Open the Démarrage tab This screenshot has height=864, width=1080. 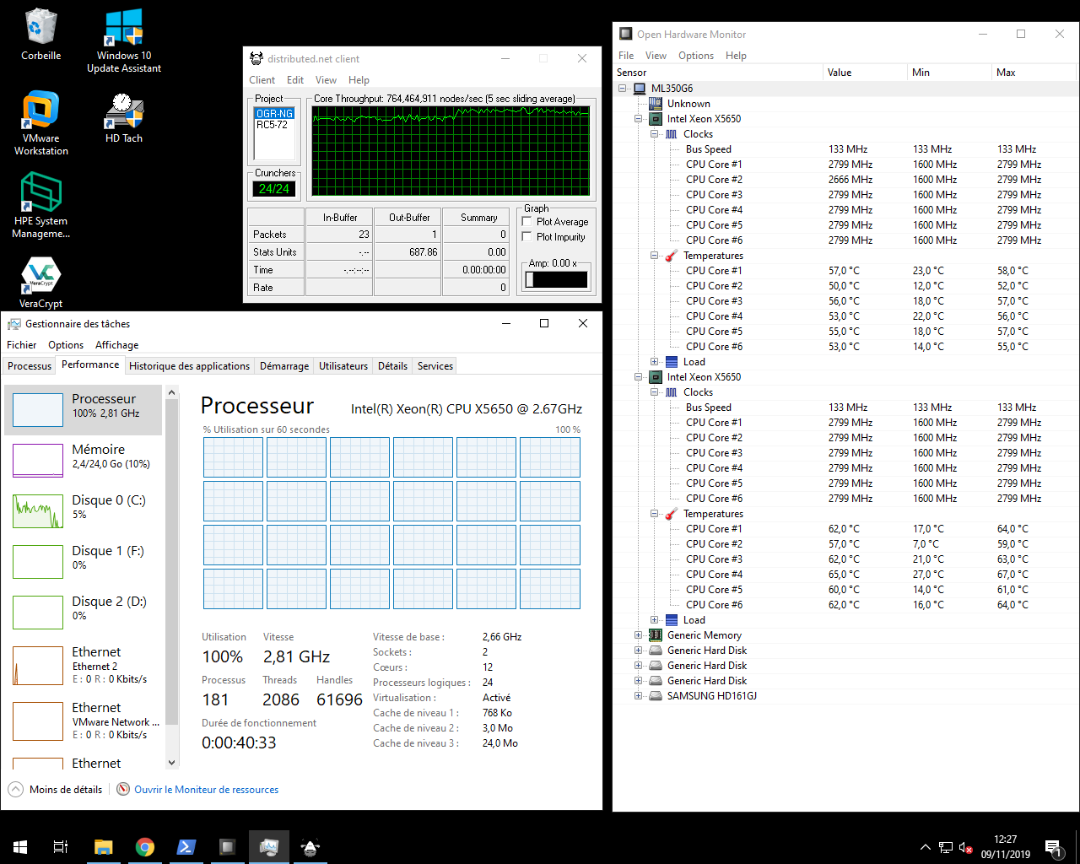284,366
